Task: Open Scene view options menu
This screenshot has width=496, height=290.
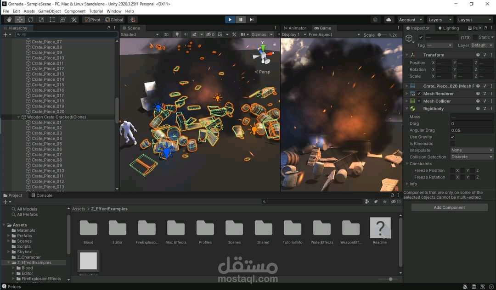Action: pyautogui.click(x=276, y=28)
